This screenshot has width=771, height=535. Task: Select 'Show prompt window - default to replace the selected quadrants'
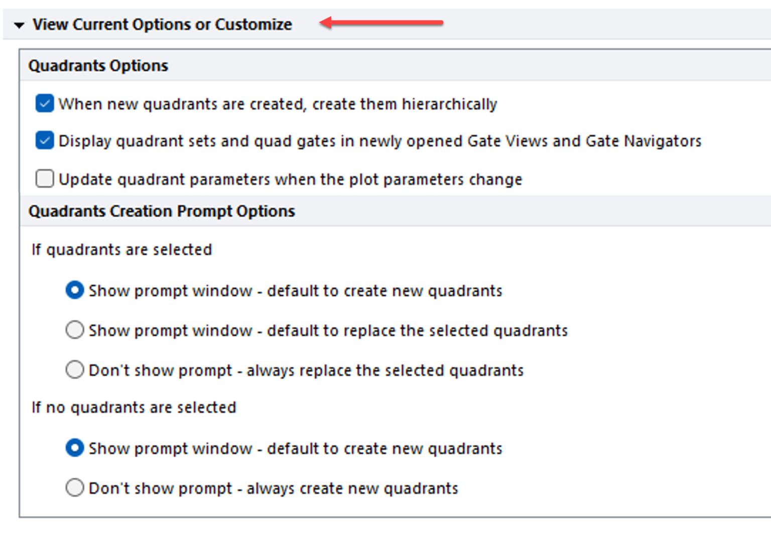point(74,330)
